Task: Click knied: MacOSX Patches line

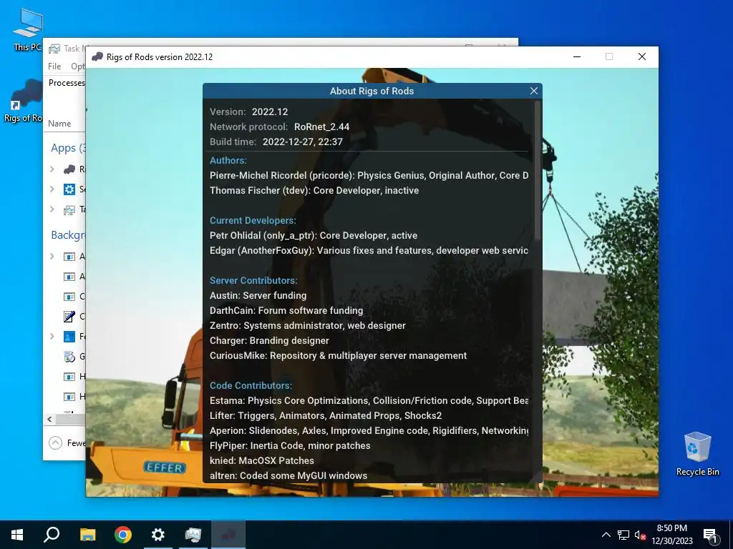Action: pos(262,461)
